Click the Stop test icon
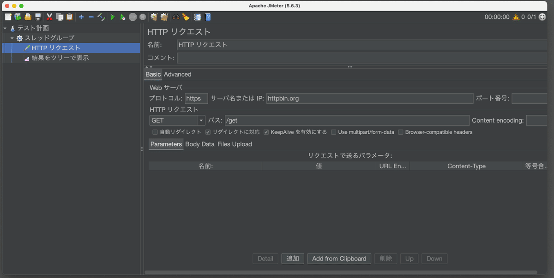This screenshot has height=278, width=554. [x=132, y=17]
